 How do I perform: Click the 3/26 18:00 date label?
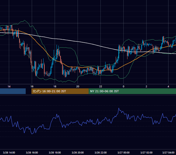pos(55,152)
